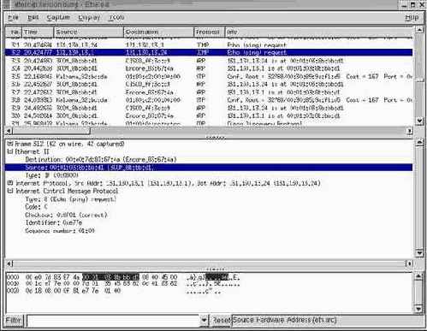Select packet 320 ARP row
427x331 pixels.
point(209,115)
